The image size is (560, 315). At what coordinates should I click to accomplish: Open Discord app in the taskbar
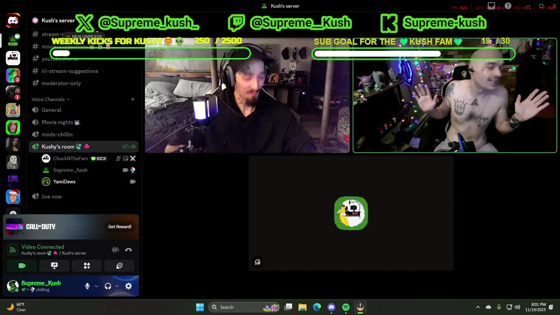coord(331,307)
